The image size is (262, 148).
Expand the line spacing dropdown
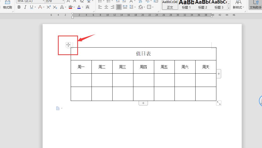(x=134, y=7)
